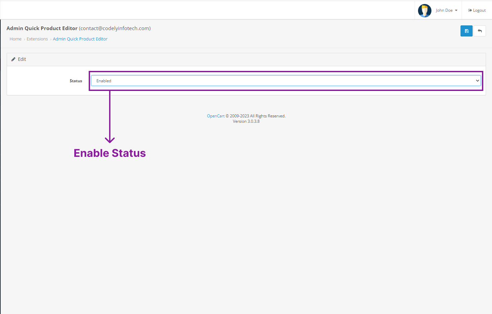Click the caret next to John Doe

tap(456, 10)
